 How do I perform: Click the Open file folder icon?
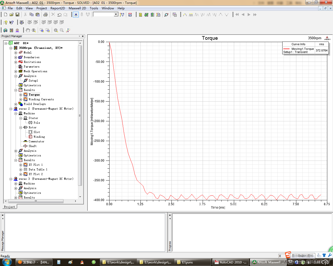click(x=11, y=15)
